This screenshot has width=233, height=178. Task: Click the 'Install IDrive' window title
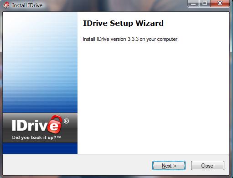27,5
